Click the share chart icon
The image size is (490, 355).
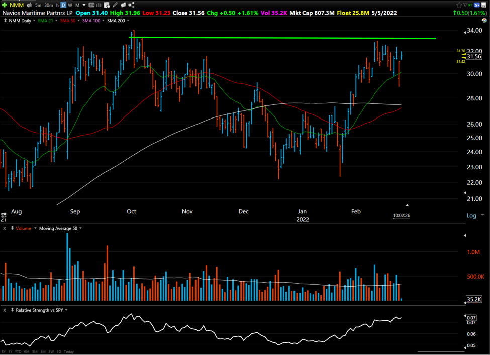pyautogui.click(x=131, y=5)
